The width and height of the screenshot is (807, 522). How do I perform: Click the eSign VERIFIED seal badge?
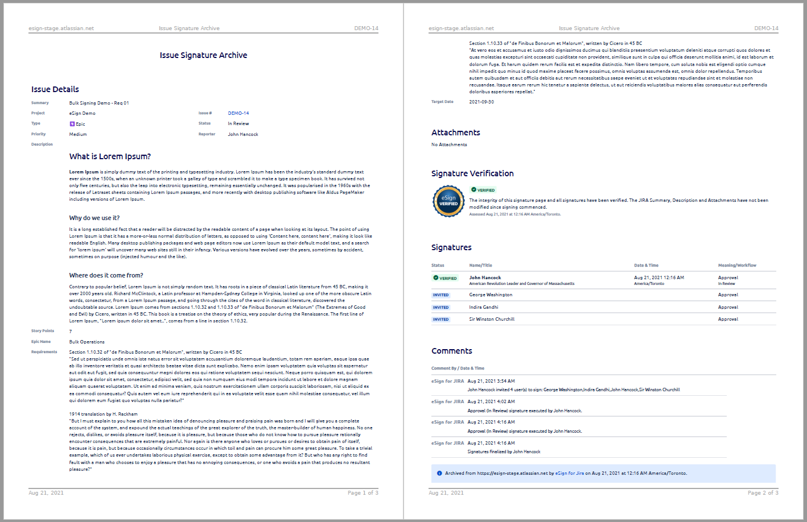coord(448,201)
